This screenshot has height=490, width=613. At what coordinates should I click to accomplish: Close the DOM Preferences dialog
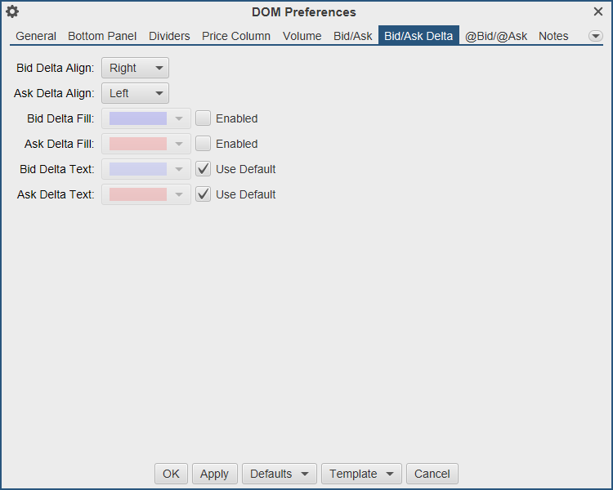(598, 11)
